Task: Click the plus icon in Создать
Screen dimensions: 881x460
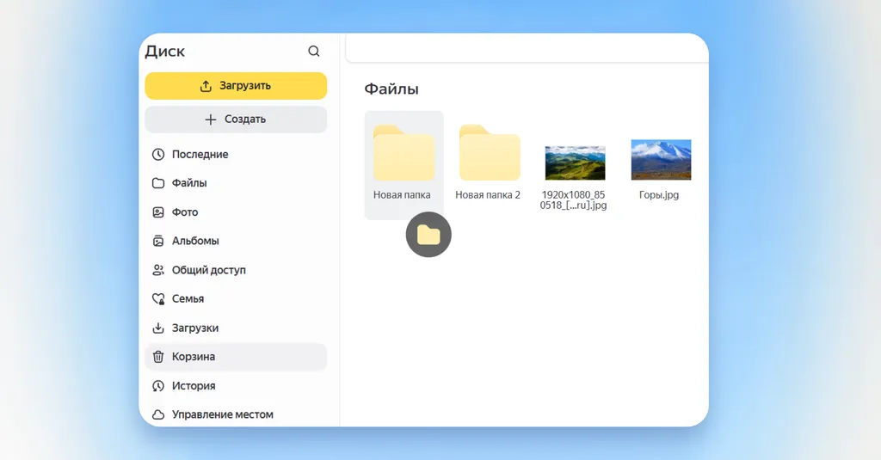Action: (x=211, y=119)
